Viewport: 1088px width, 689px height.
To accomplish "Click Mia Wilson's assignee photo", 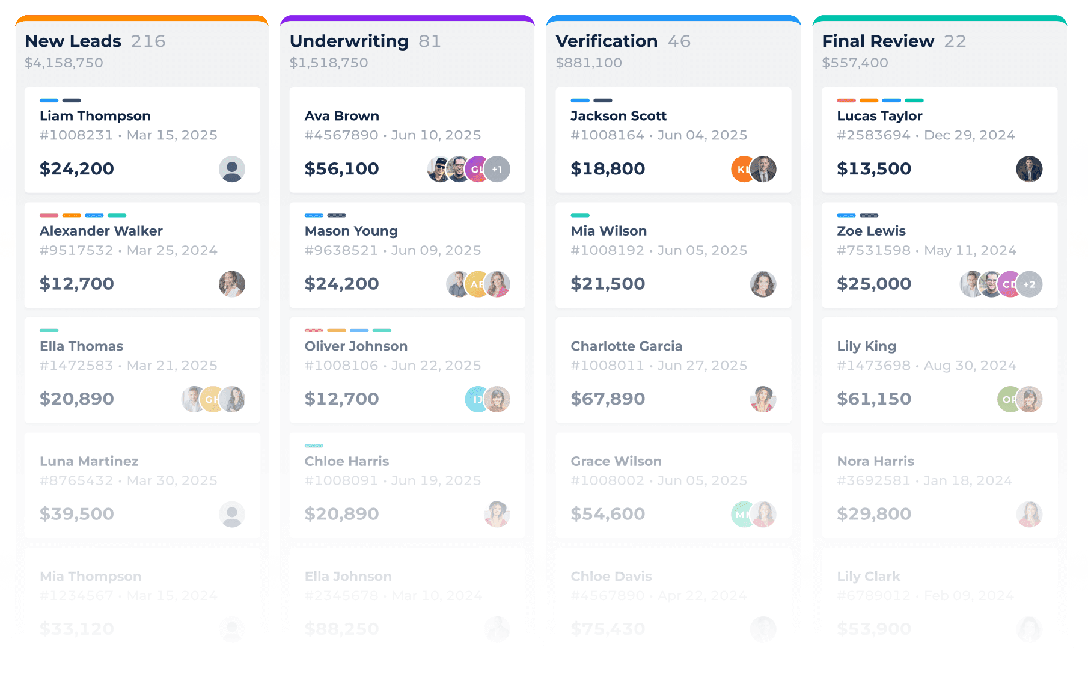I will 763,284.
